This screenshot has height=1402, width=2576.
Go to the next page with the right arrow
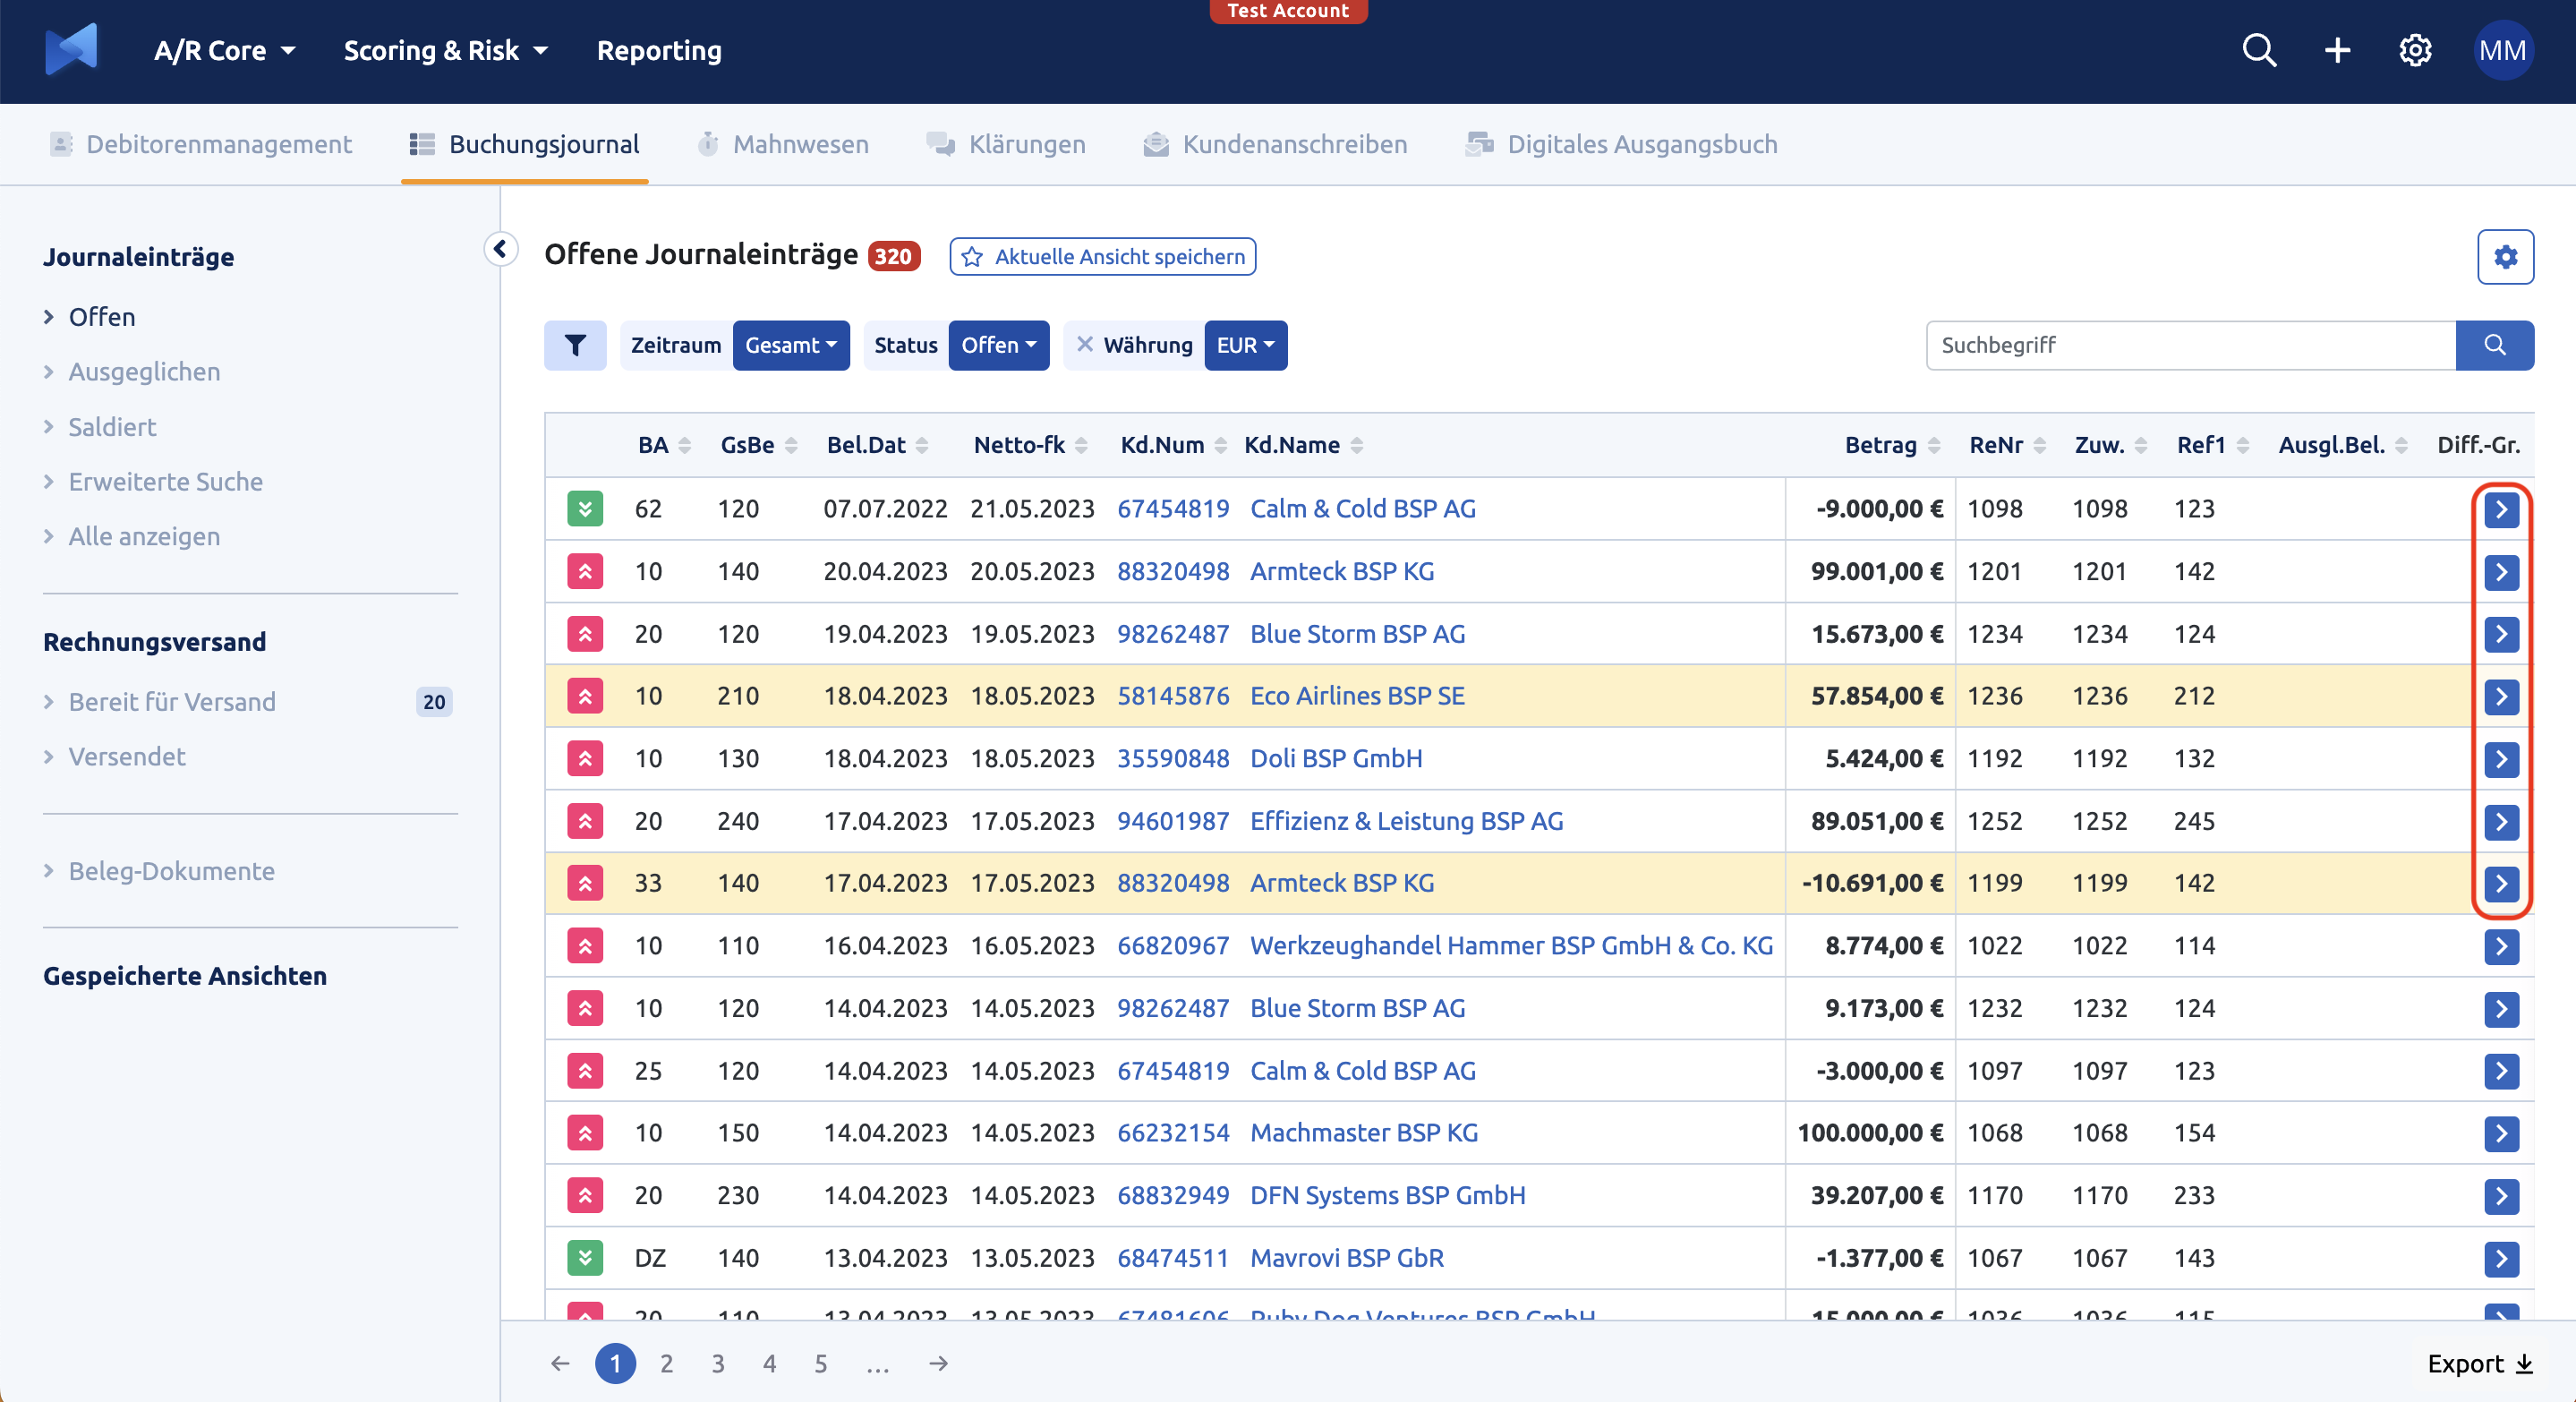(938, 1364)
